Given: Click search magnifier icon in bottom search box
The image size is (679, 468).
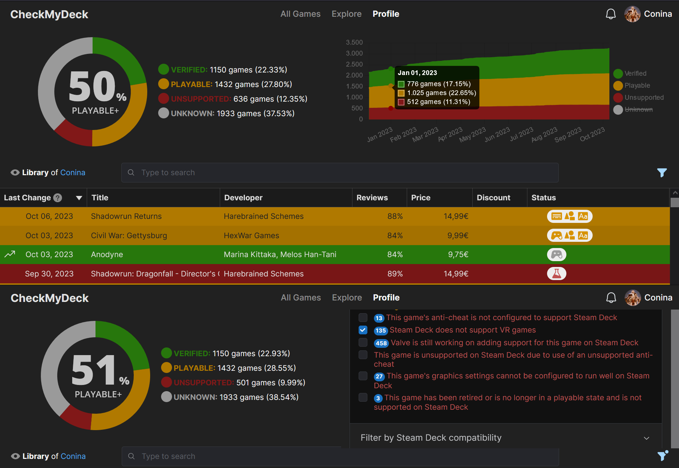Looking at the screenshot, I should click(132, 456).
